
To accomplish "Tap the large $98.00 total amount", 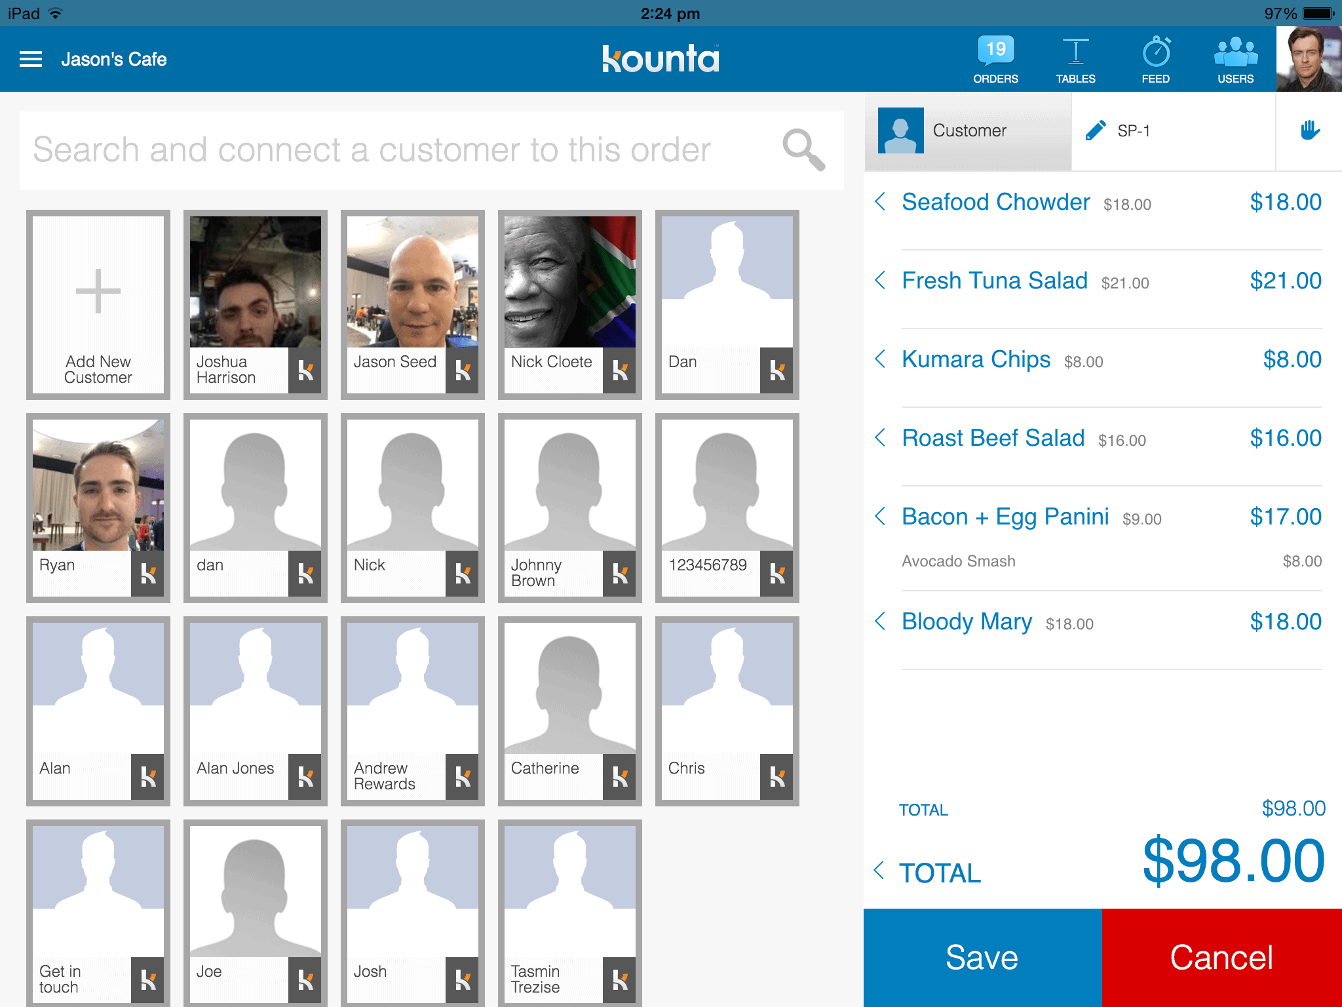I will [1234, 861].
